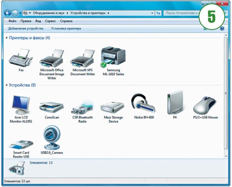The image size is (232, 187).
Task: Open the Справка menu
Action: [66, 21]
